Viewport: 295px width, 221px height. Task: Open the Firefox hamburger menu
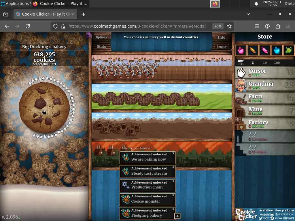click(288, 26)
